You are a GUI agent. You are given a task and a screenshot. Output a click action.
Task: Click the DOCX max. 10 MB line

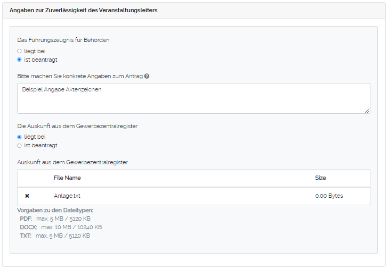pos(61,227)
